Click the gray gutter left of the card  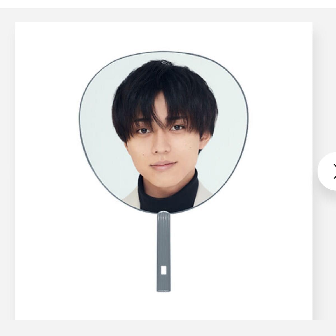[7, 171]
